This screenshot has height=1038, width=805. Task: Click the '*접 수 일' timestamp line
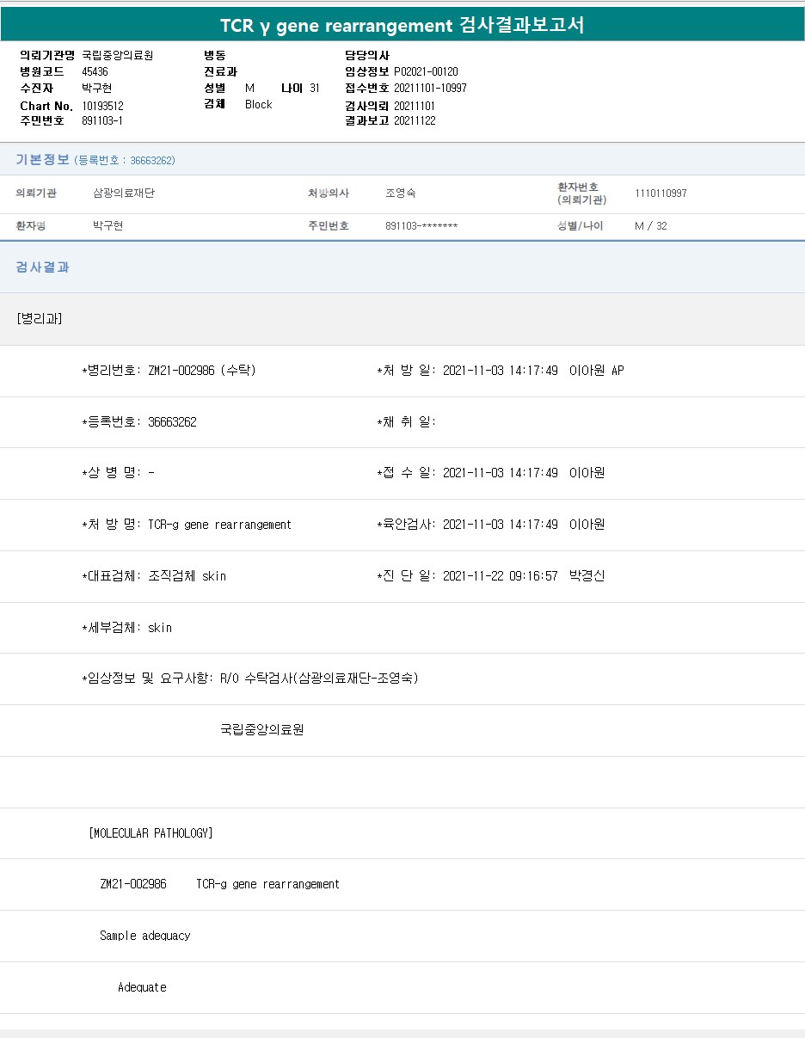(x=491, y=473)
